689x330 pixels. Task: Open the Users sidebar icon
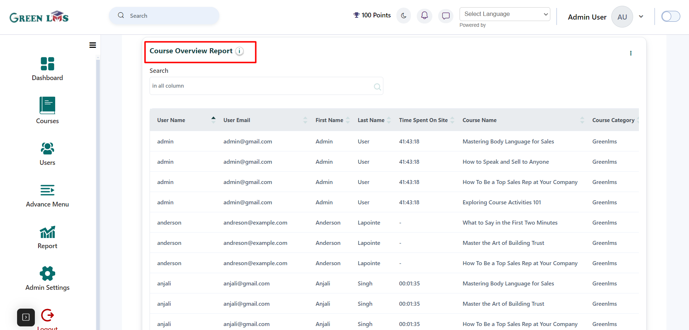tap(47, 148)
